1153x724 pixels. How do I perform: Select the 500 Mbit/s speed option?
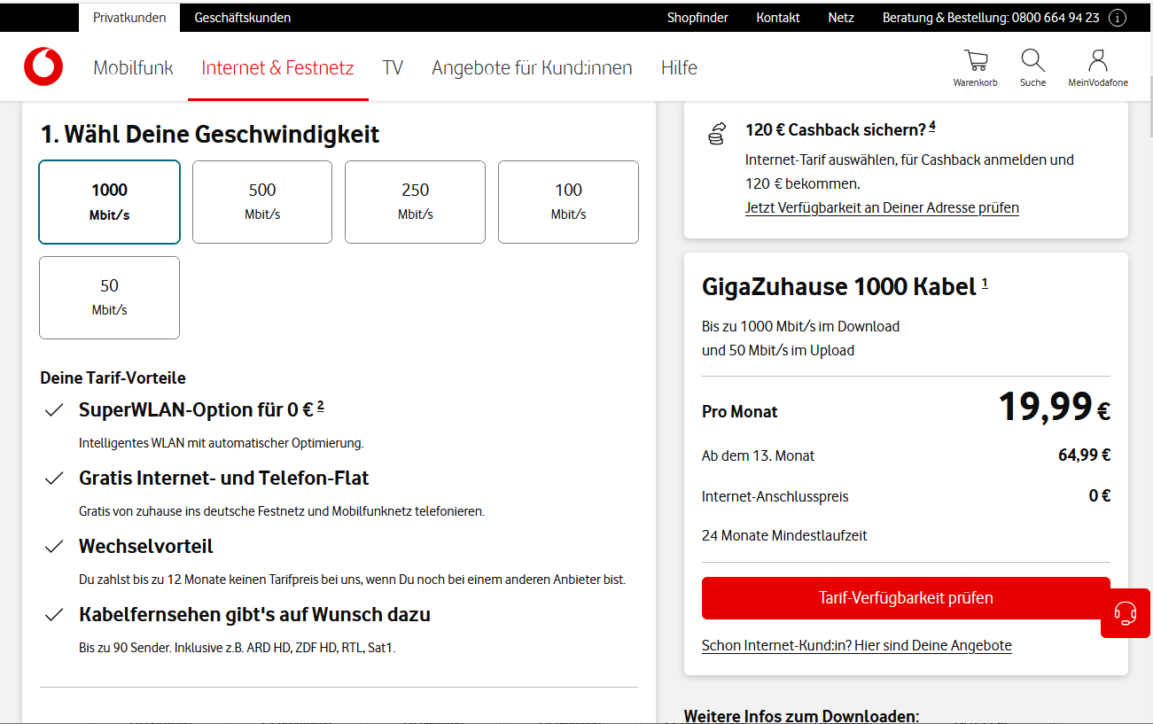(x=262, y=201)
